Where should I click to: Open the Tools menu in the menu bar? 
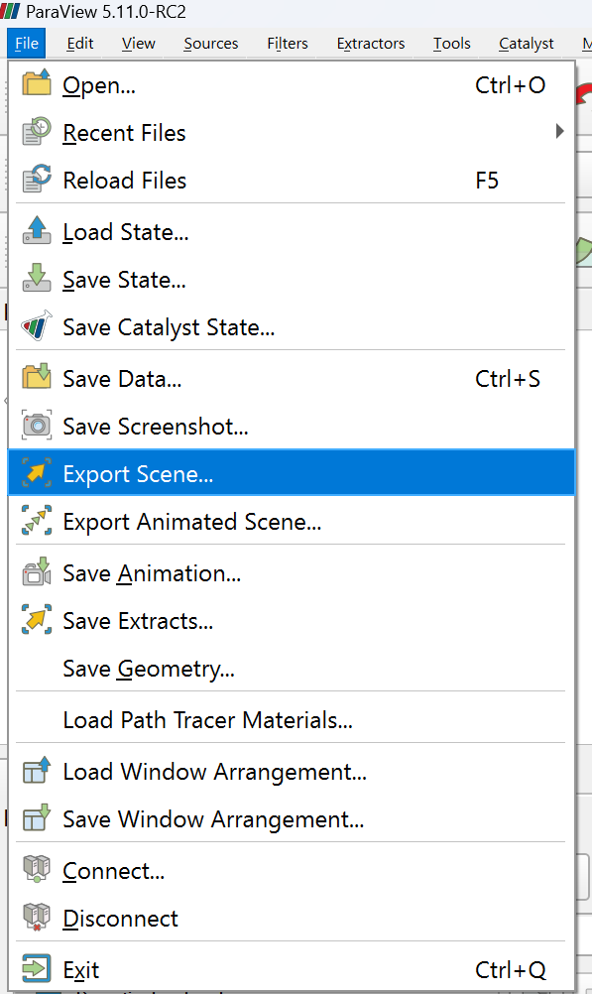[x=451, y=43]
